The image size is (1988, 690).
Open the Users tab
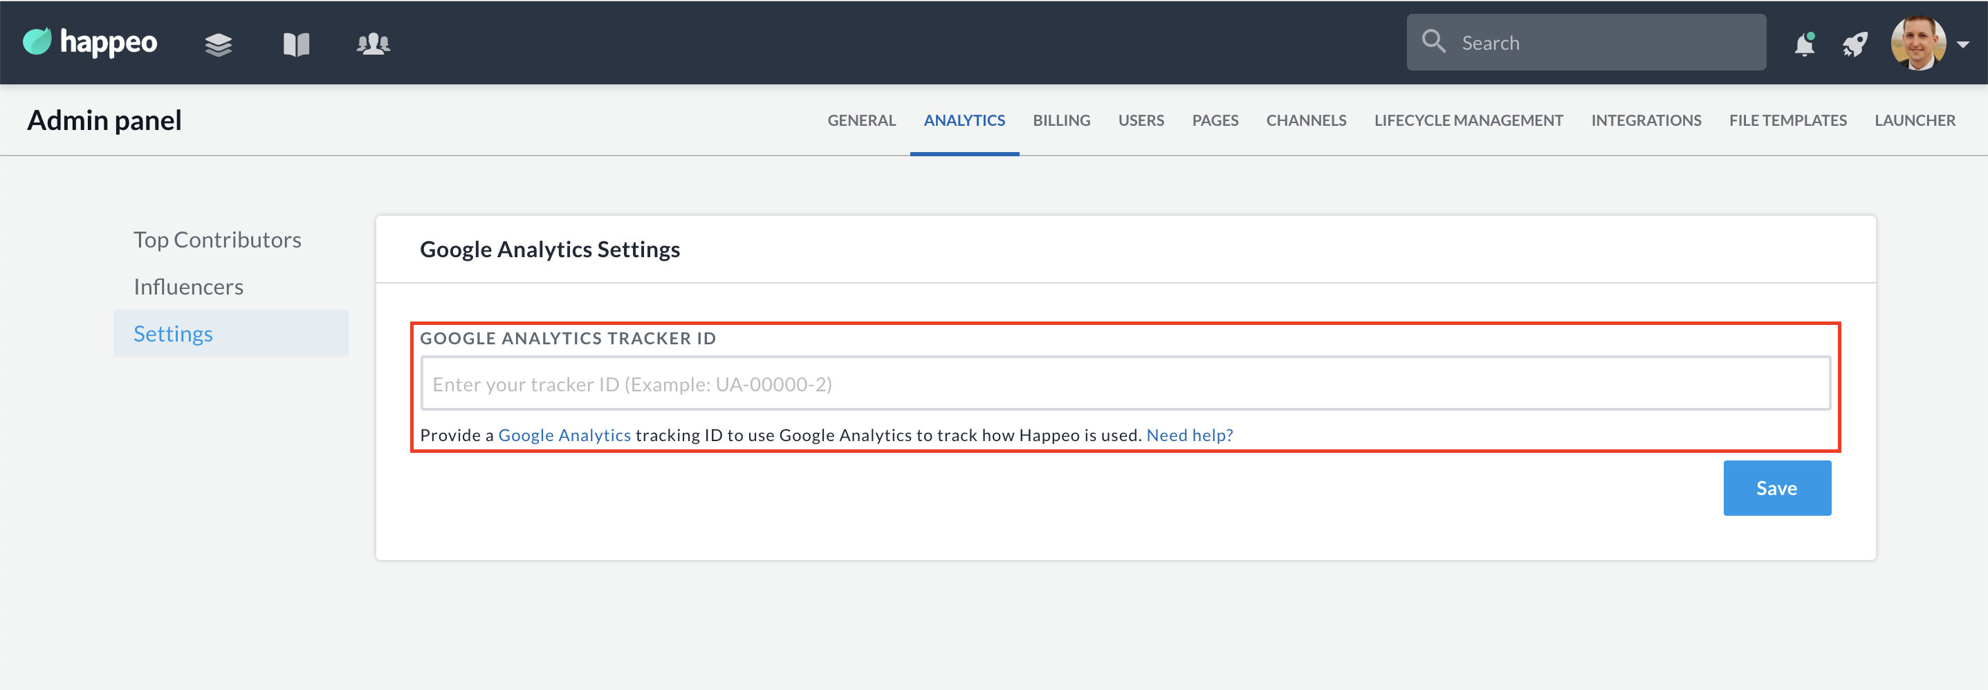click(x=1141, y=120)
